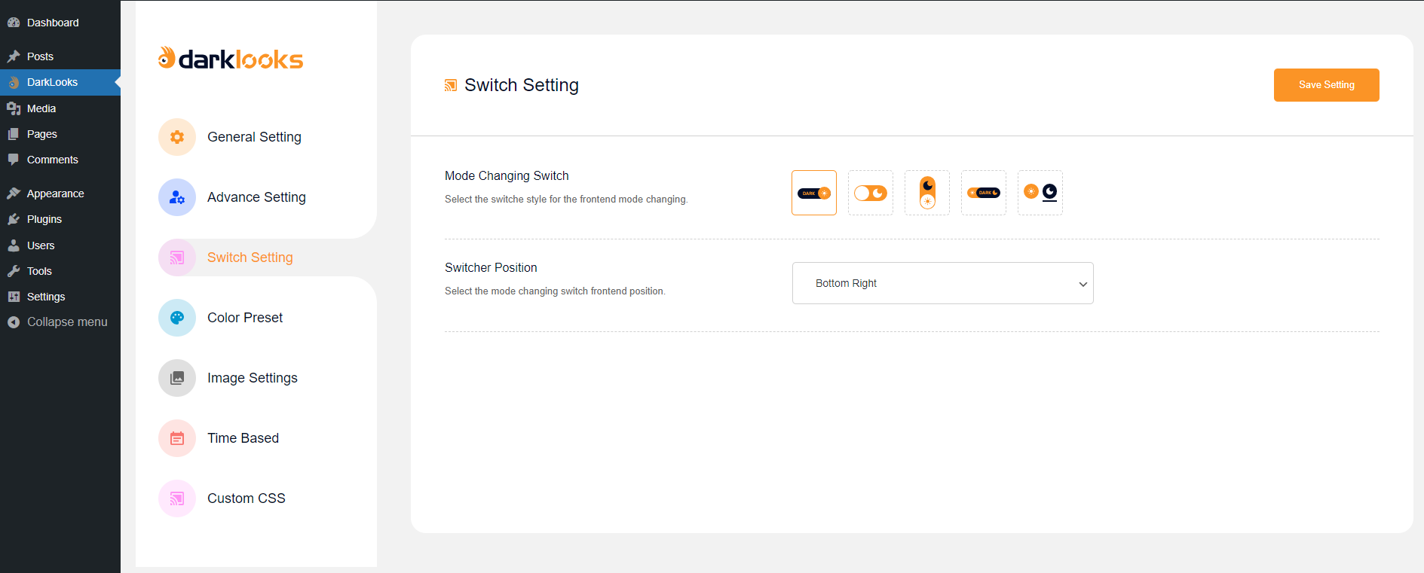Open the Switcher Position dropdown
Image resolution: width=1424 pixels, height=573 pixels.
click(942, 283)
